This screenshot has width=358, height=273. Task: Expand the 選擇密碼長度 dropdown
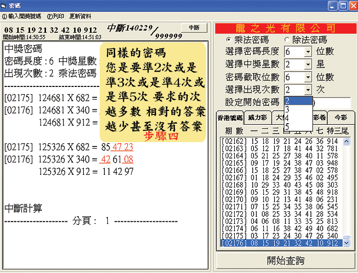pyautogui.click(x=308, y=52)
